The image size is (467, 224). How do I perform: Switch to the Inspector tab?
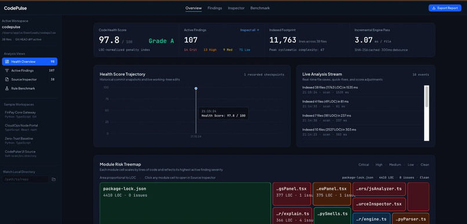(x=236, y=8)
